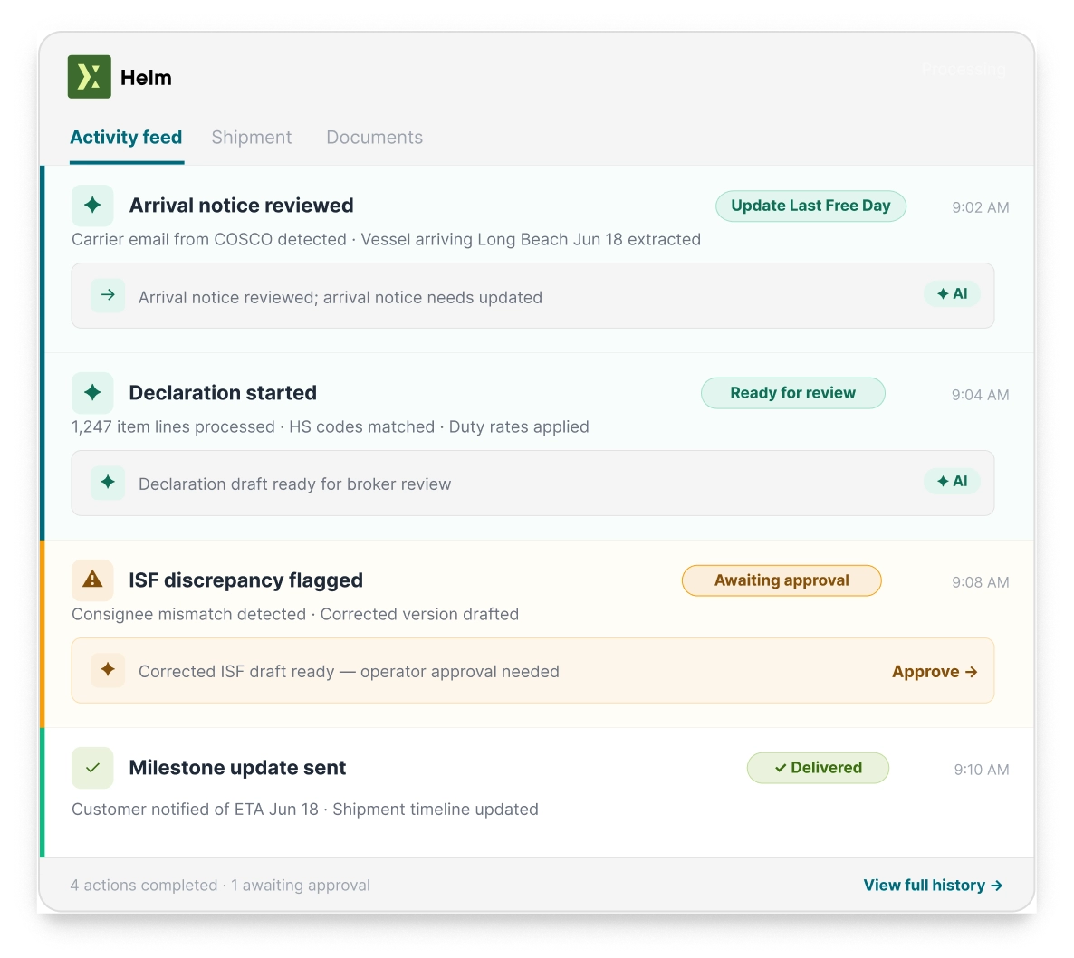Click sparkle icon in Declaration draft subcard
1074x958 pixels.
click(108, 482)
